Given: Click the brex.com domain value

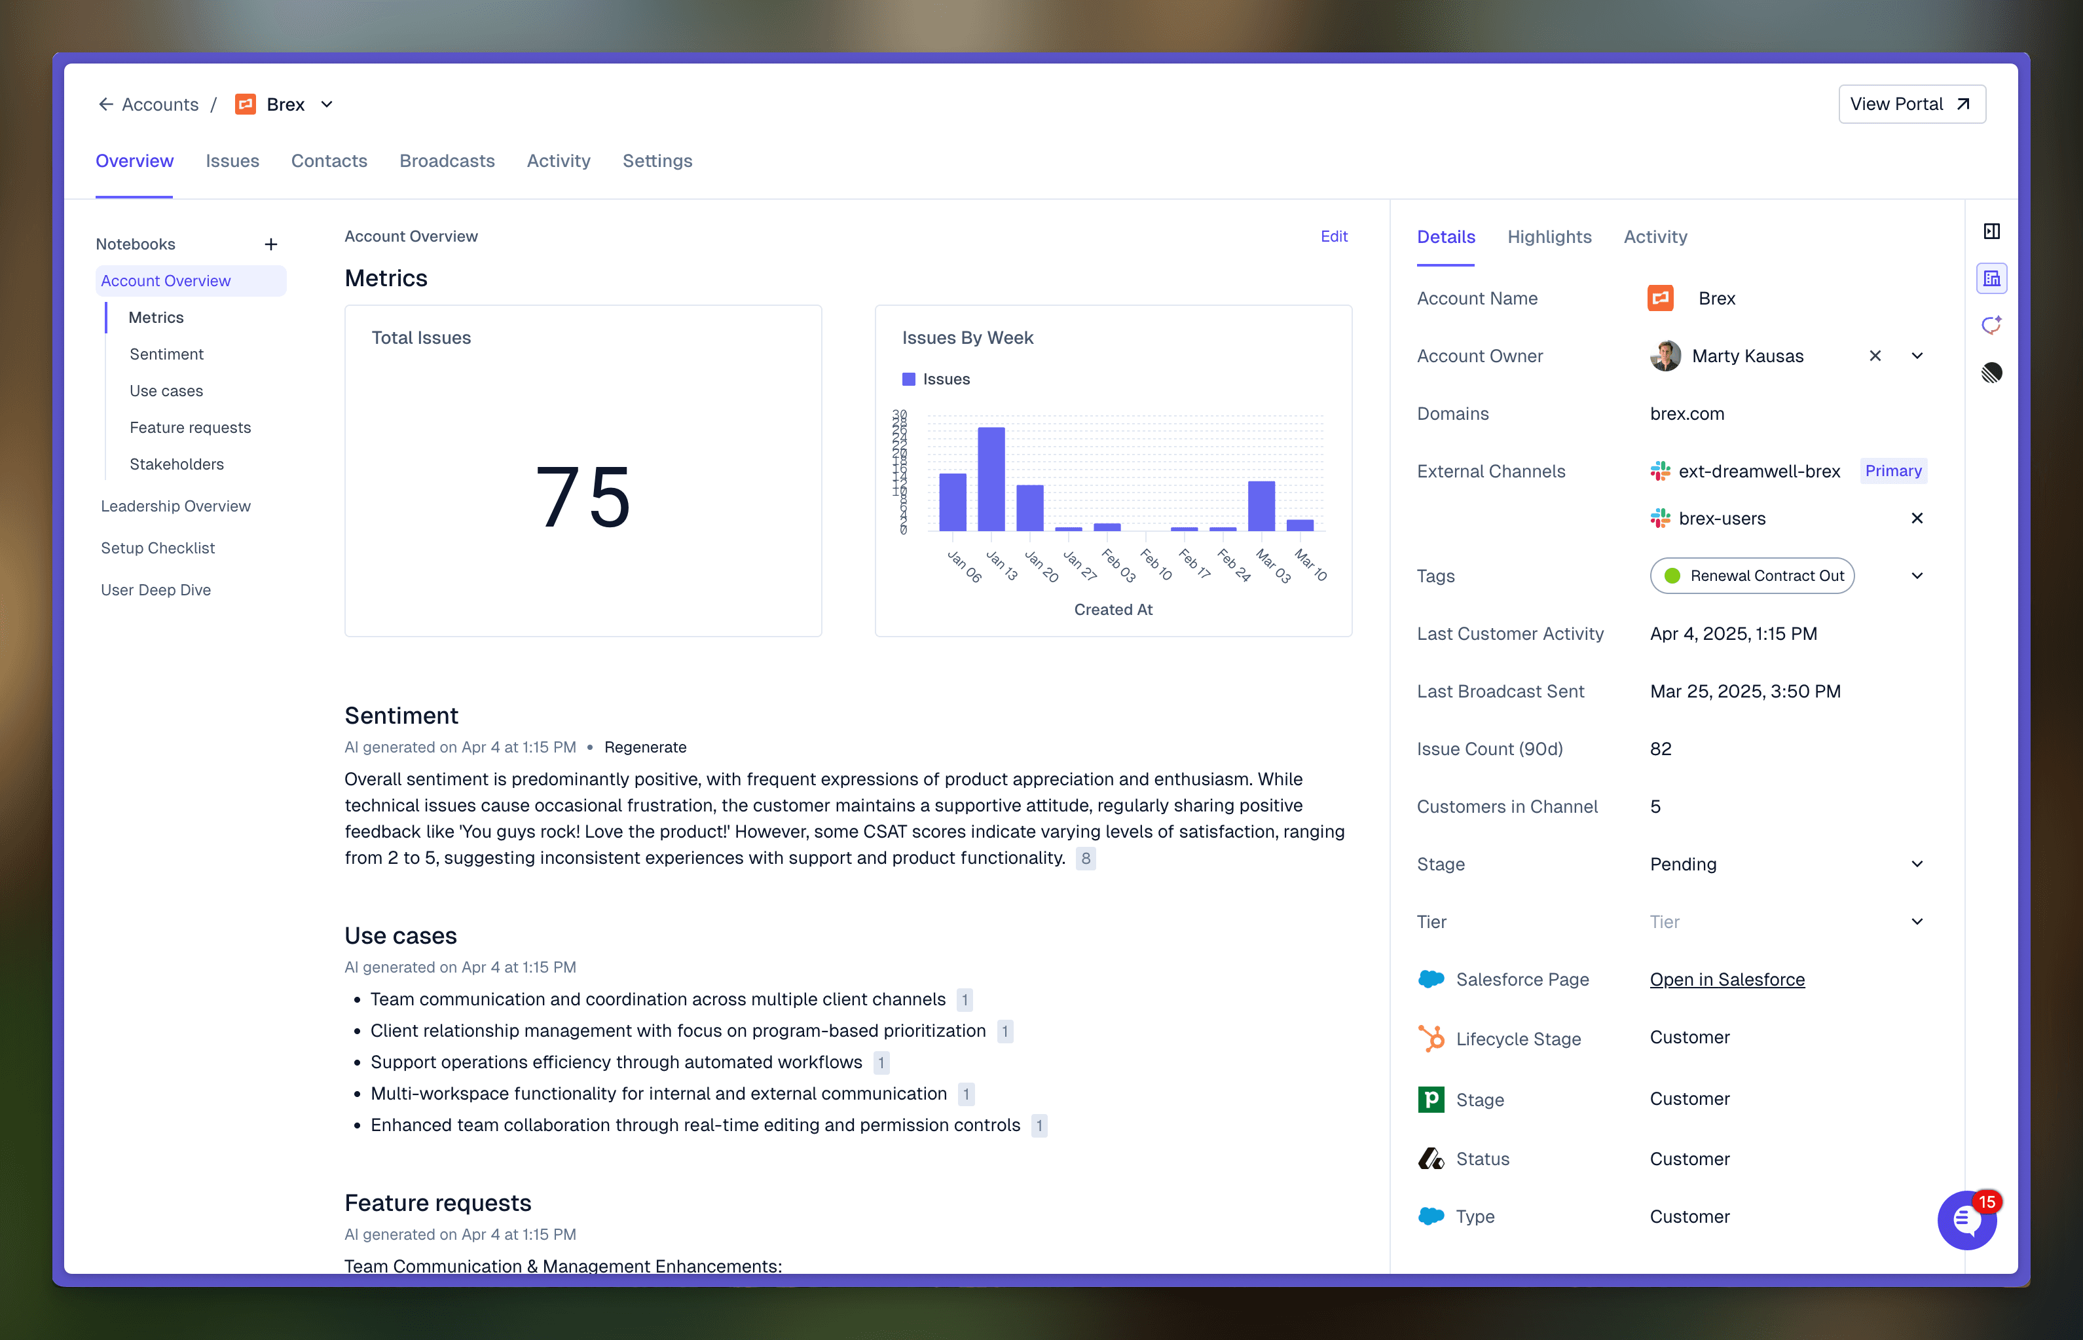Looking at the screenshot, I should click(1686, 414).
